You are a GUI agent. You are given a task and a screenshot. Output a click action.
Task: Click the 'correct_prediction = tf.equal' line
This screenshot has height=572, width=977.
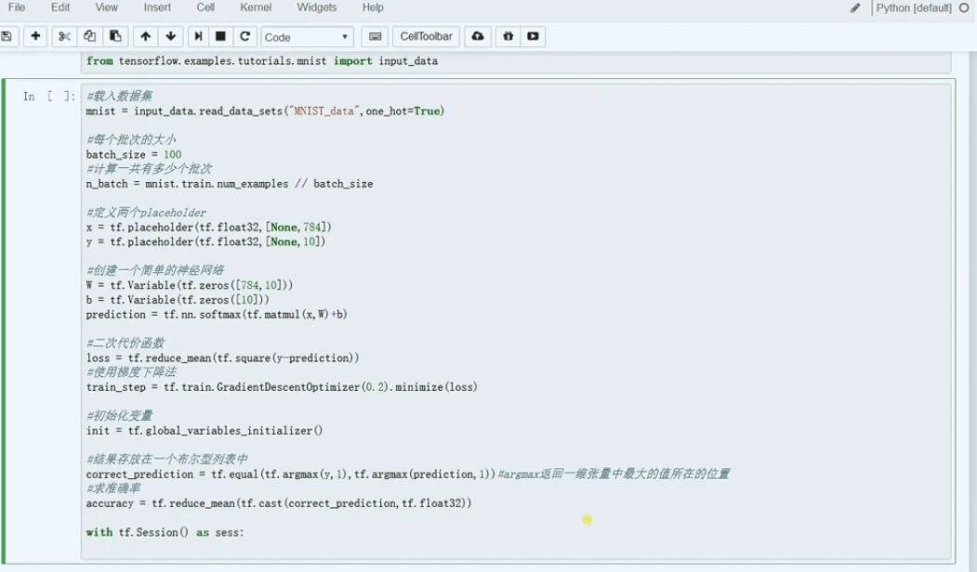click(290, 474)
